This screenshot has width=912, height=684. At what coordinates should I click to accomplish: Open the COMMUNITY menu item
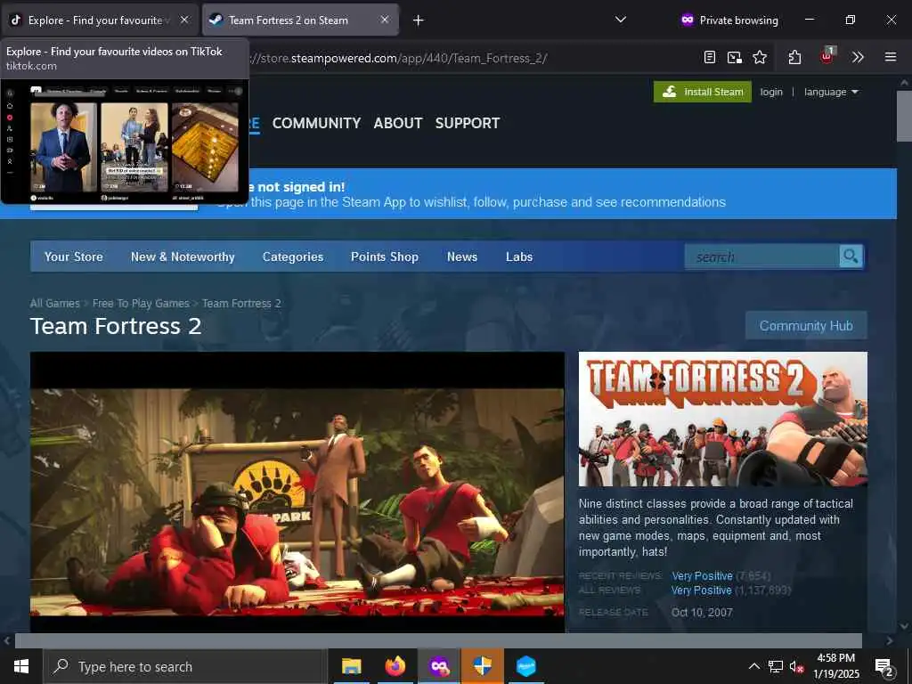(316, 123)
